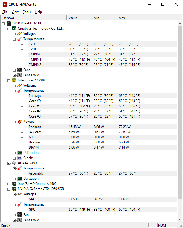Viewport: 183px width, 228px height.
Task: Click the HWMonitor lightning app icon in title bar
Action: [5, 4]
